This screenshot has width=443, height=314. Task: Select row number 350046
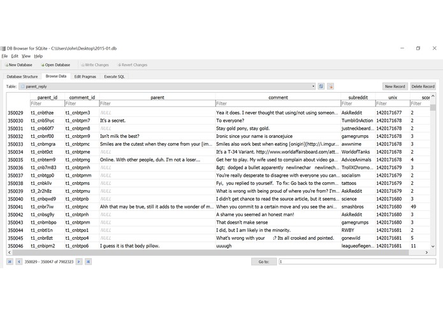point(15,246)
